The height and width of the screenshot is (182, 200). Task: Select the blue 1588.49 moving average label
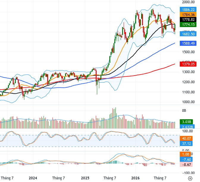188,43
